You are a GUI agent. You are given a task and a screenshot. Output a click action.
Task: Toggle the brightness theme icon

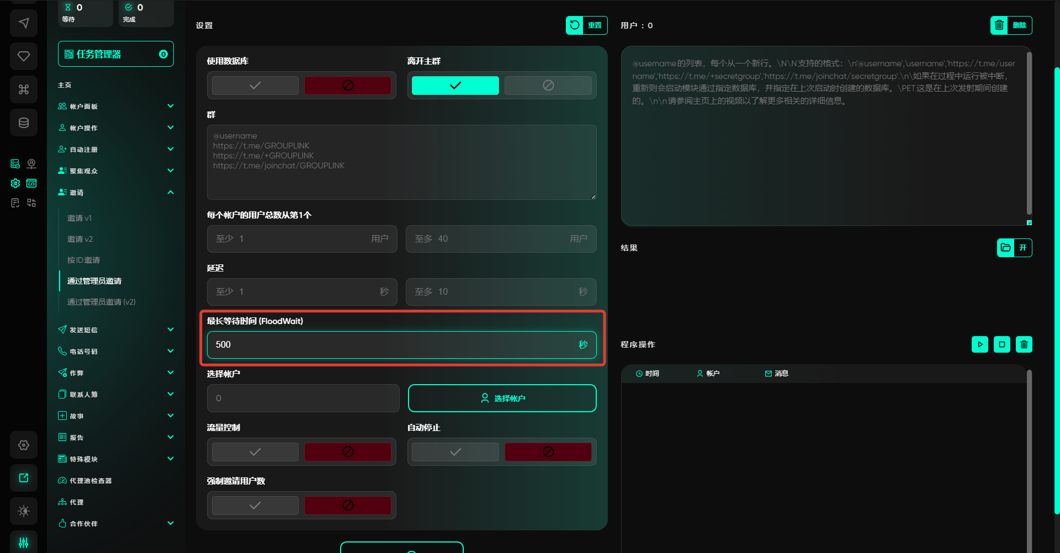24,511
